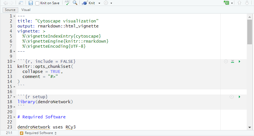Collapse the YAML header fold at line 1
254x136 pixels.
pos(14,16)
